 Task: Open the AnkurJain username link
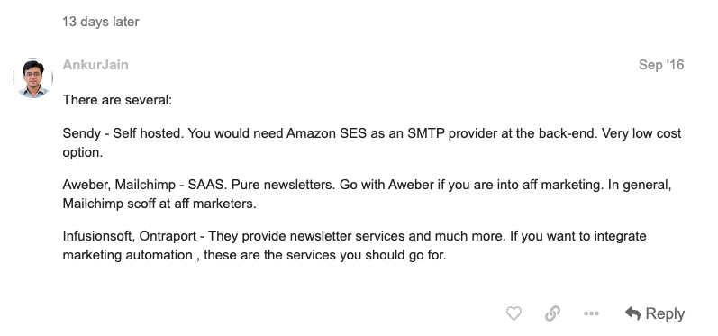[x=95, y=65]
